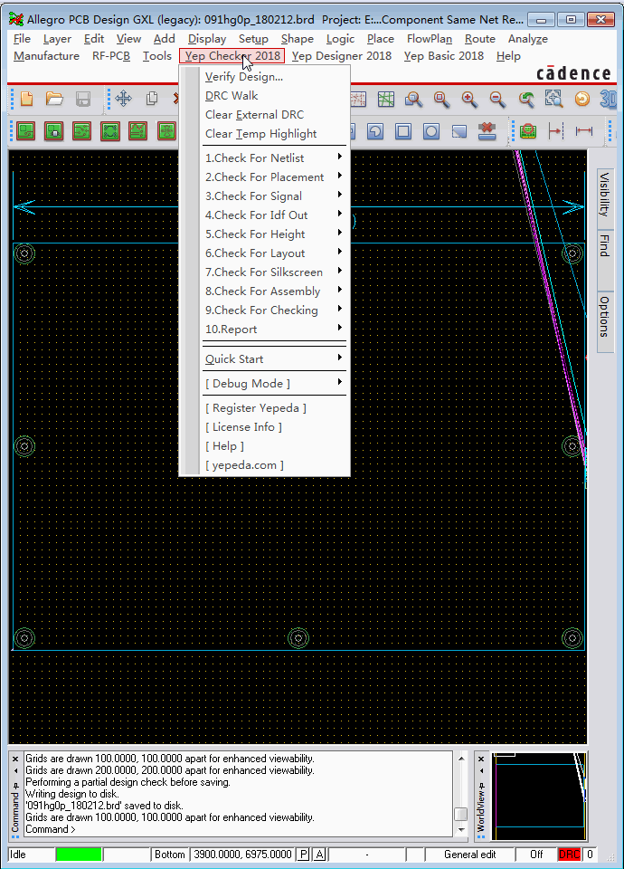Click [ Register Yepeda ] entry
624x869 pixels.
coord(274,408)
